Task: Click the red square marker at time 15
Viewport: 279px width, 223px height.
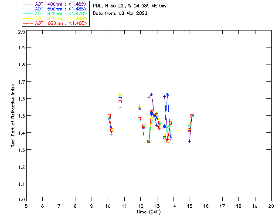Action: click(x=192, y=116)
